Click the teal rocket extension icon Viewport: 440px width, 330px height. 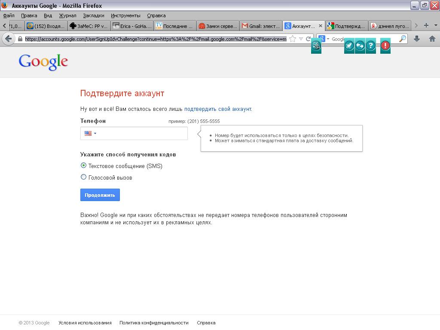coord(349,46)
